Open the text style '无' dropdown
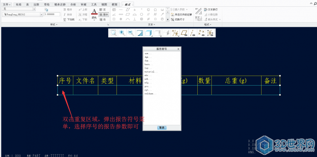Viewport: 317px width, 157px height. [34, 9]
